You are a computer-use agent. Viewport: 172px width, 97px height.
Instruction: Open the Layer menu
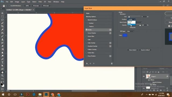[x=23, y=2]
